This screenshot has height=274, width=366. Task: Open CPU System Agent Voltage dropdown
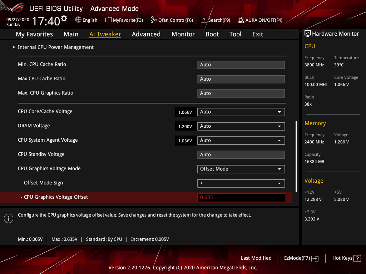[241, 141]
